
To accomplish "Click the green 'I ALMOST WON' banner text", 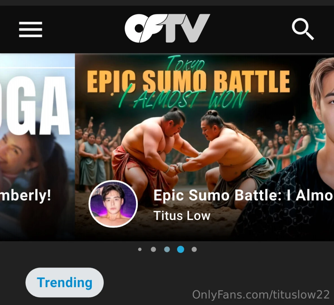I will pyautogui.click(x=183, y=99).
